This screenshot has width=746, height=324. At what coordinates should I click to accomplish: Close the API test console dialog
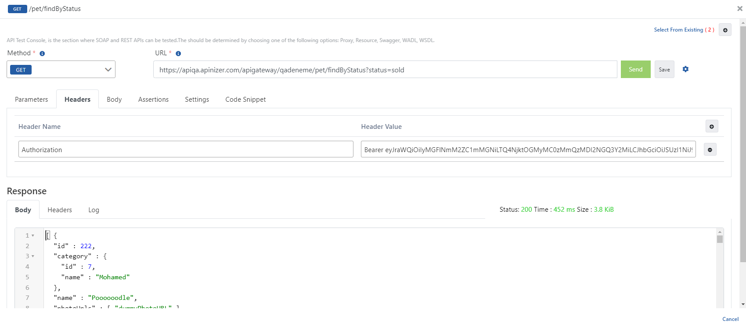coord(739,8)
